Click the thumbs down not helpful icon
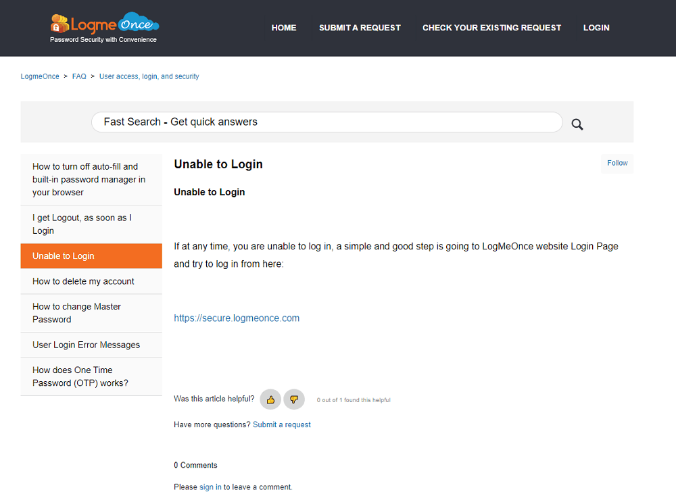This screenshot has height=492, width=676. point(294,399)
